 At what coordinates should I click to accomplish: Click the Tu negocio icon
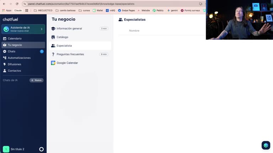[5, 45]
